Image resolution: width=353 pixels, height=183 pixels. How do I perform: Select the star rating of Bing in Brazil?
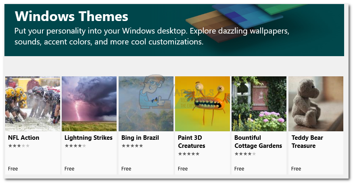132,145
